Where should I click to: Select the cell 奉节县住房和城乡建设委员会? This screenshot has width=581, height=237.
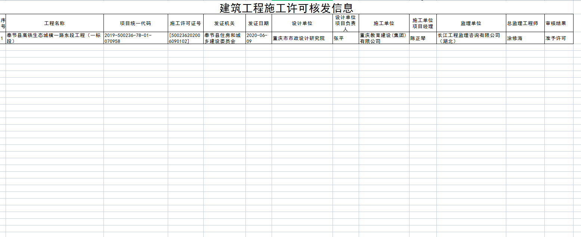coord(225,38)
